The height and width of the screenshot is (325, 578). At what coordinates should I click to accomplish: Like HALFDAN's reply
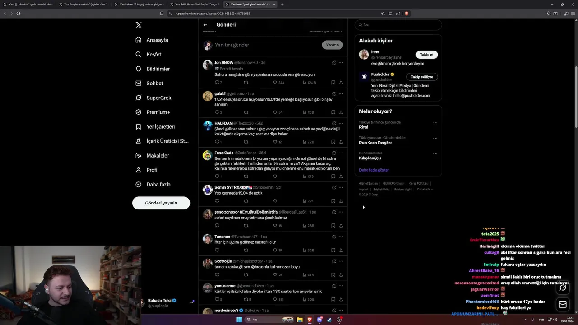click(275, 142)
